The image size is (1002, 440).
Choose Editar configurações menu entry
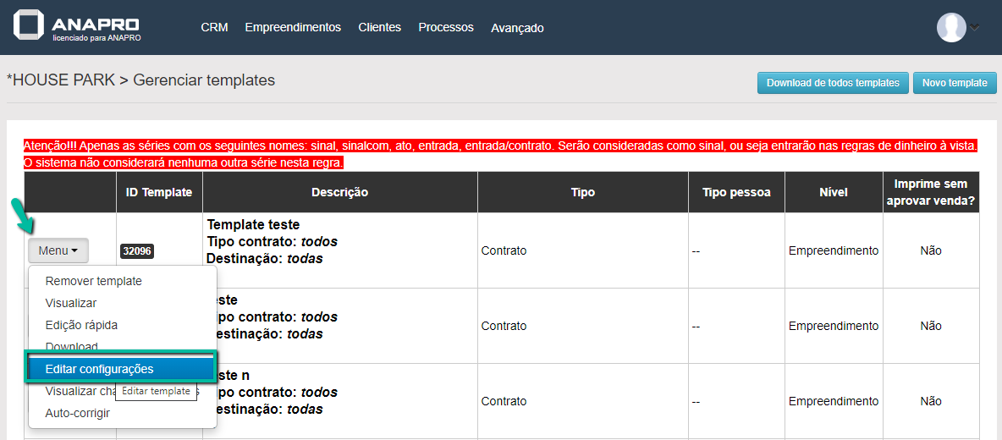[x=99, y=369]
